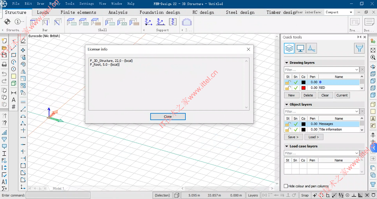Expand the Structure ribbon group arrow
377x199 pixels.
3,30
